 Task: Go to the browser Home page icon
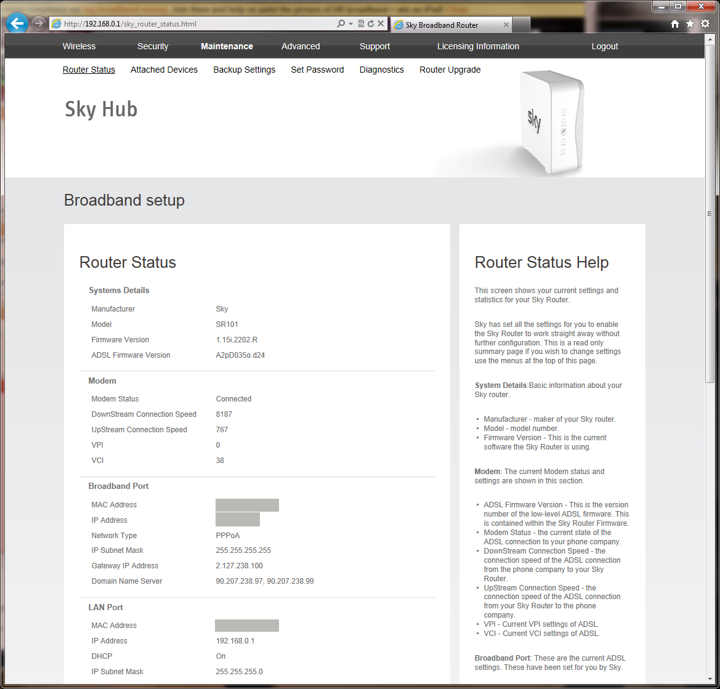[x=674, y=24]
